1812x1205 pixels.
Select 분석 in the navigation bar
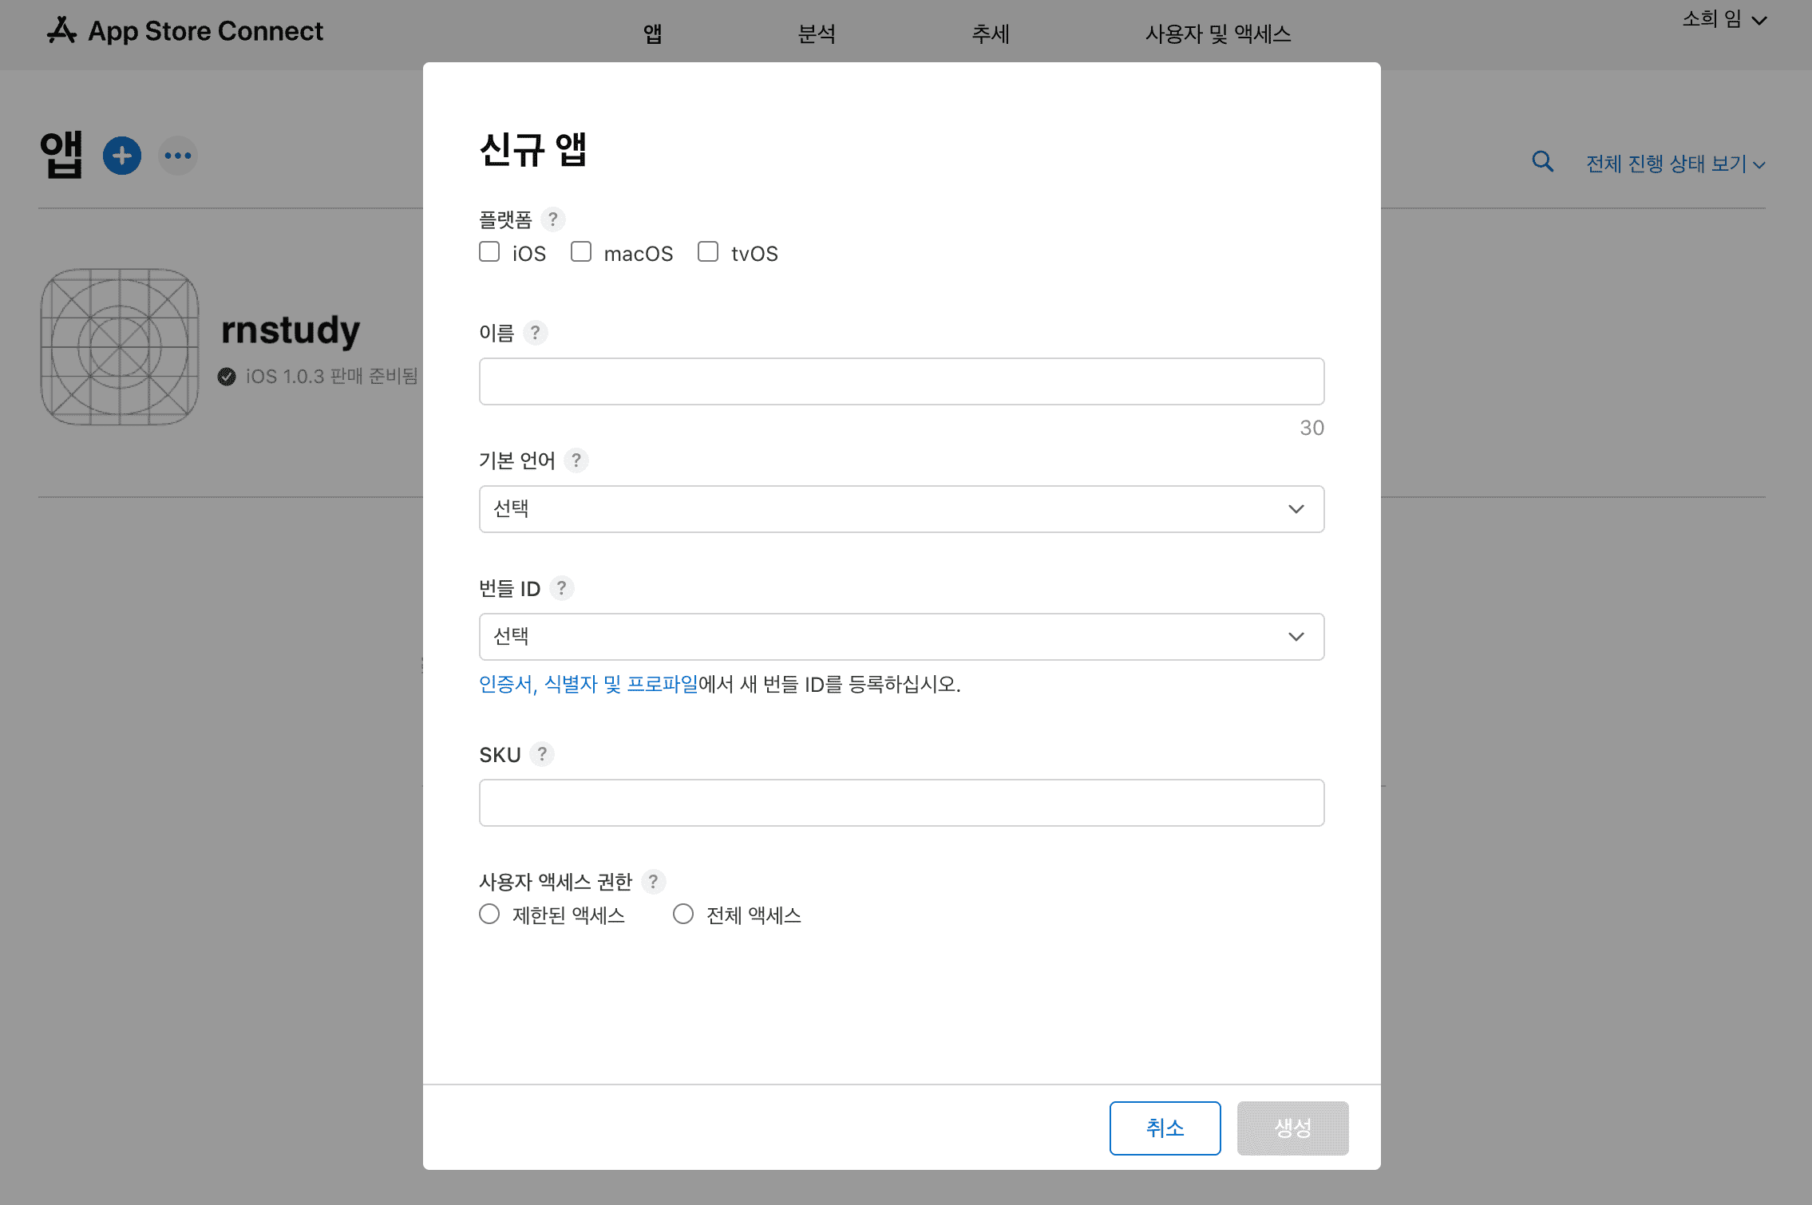tap(817, 34)
